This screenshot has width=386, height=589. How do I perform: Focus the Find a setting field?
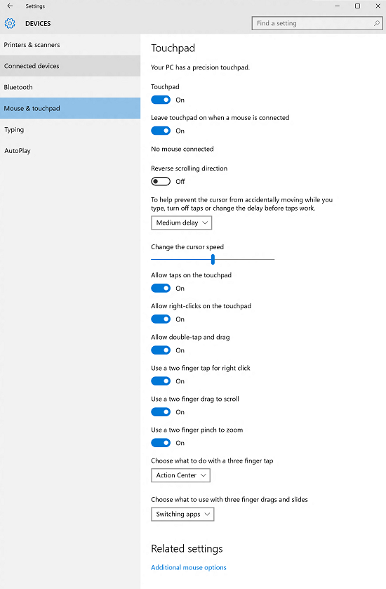point(317,23)
